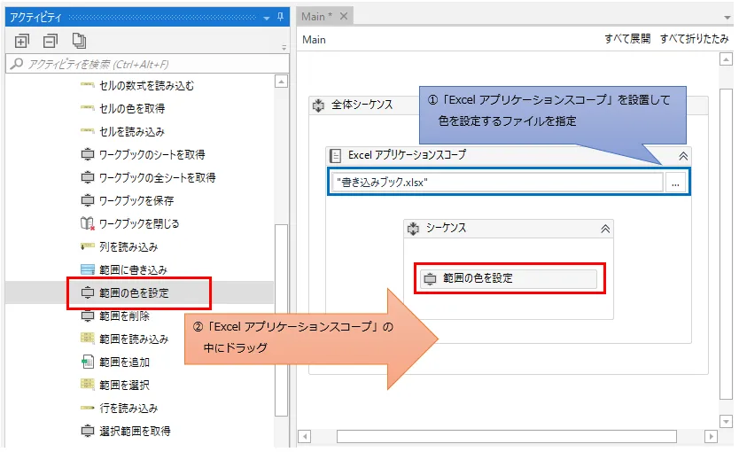Screen dimensions: 739x452
Task: Click the inner シーケンス icon
Action: [413, 229]
